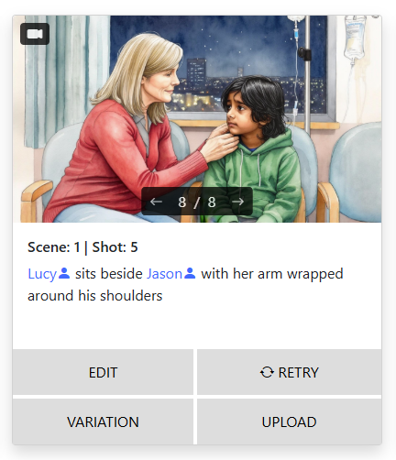Screen dimensions: 396x460
Task: Select the Scene: 1 label
Action: [x=54, y=247]
